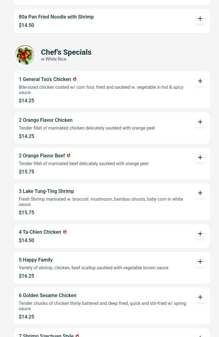Click spicy flame icon beside General Tso's Chicken
This screenshot has width=219, height=337.
[75, 79]
